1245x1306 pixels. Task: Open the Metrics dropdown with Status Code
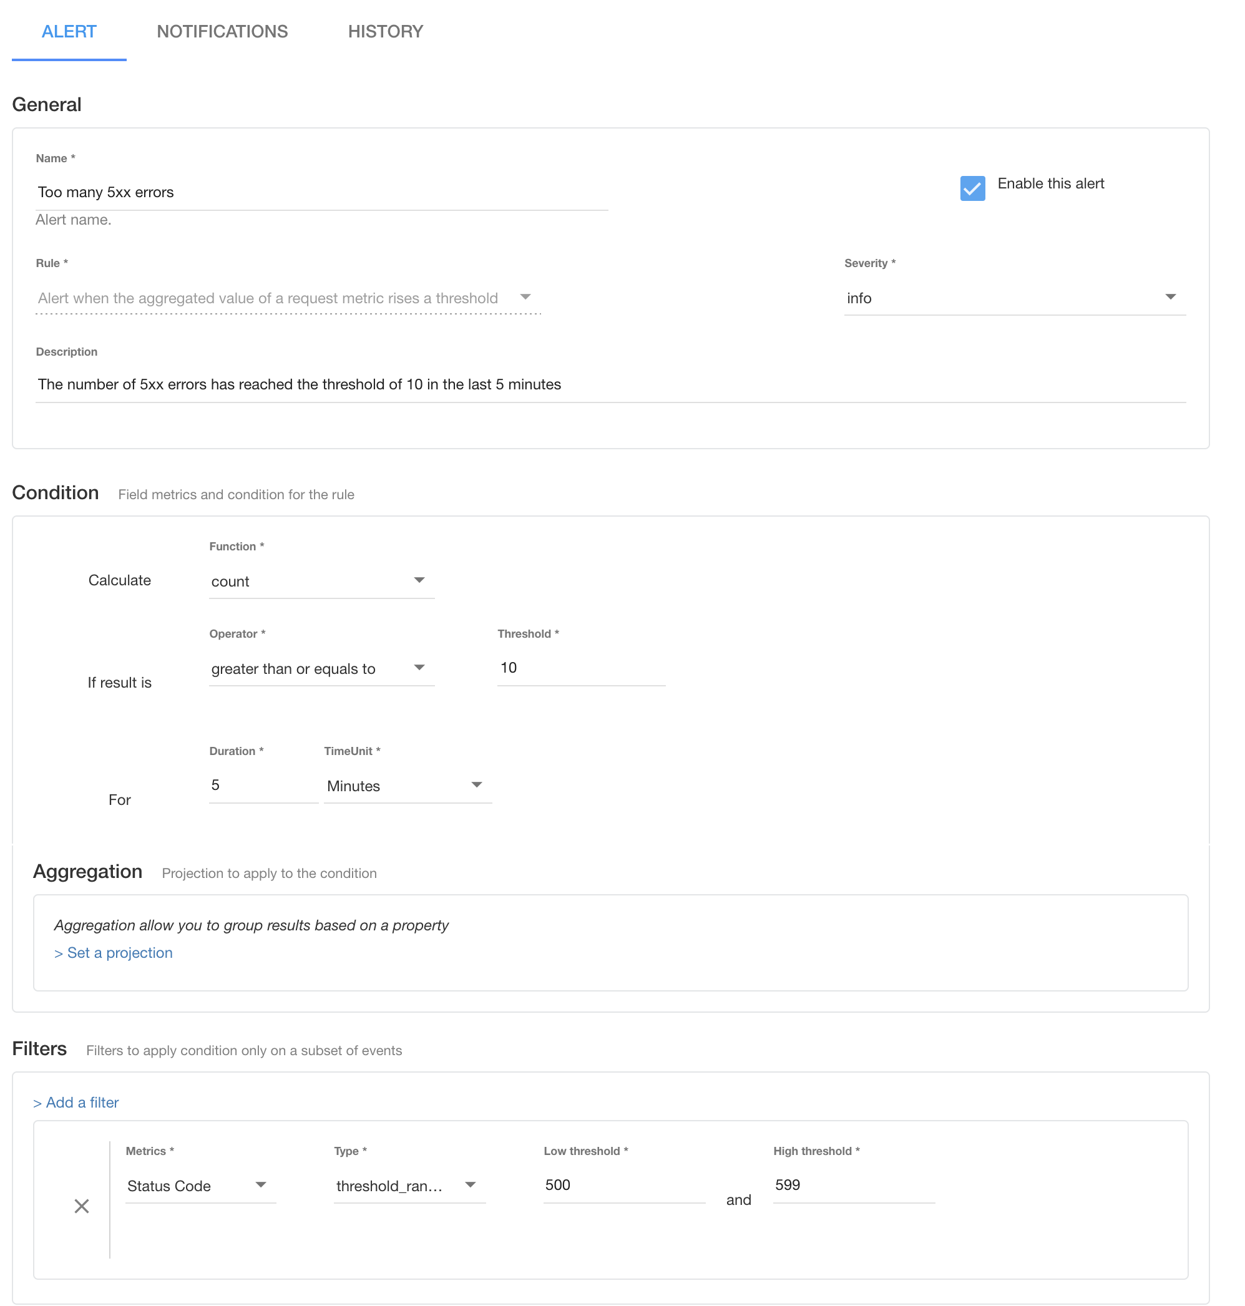[x=200, y=1186]
